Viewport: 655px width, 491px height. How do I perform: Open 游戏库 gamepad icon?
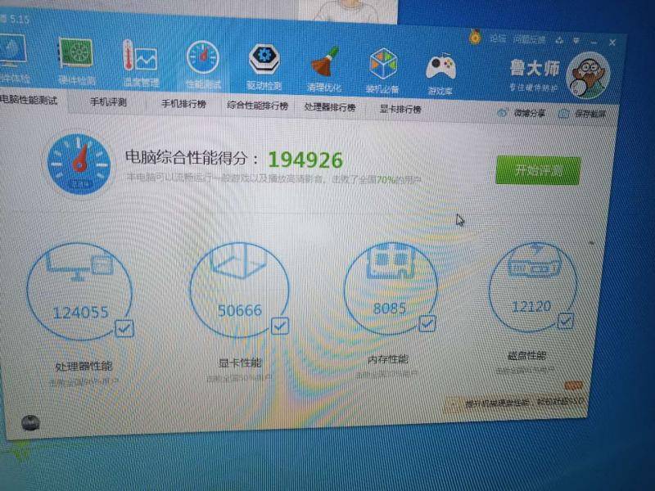tap(441, 68)
